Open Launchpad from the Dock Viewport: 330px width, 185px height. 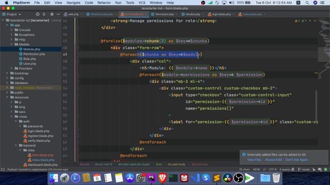coord(64,178)
